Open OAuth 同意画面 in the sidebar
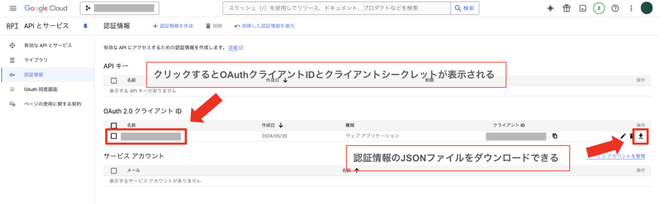This screenshot has width=664, height=204. 41,89
